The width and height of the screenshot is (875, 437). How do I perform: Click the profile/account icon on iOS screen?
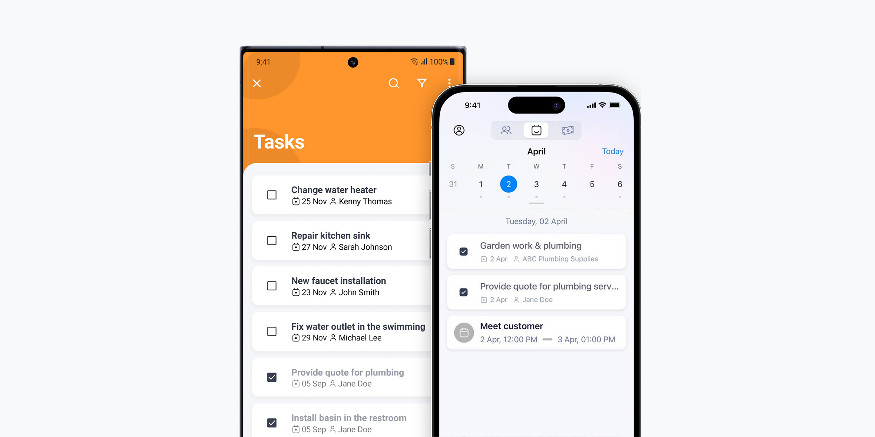click(459, 130)
